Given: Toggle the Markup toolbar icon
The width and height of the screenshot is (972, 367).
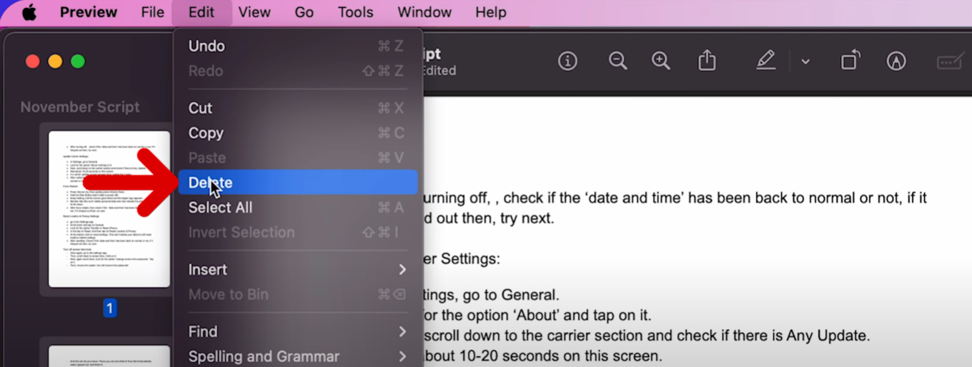Looking at the screenshot, I should (x=896, y=61).
